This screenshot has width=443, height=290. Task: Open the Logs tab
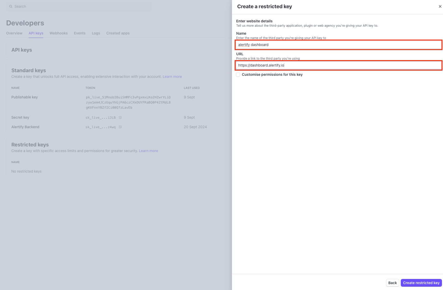[x=96, y=33]
